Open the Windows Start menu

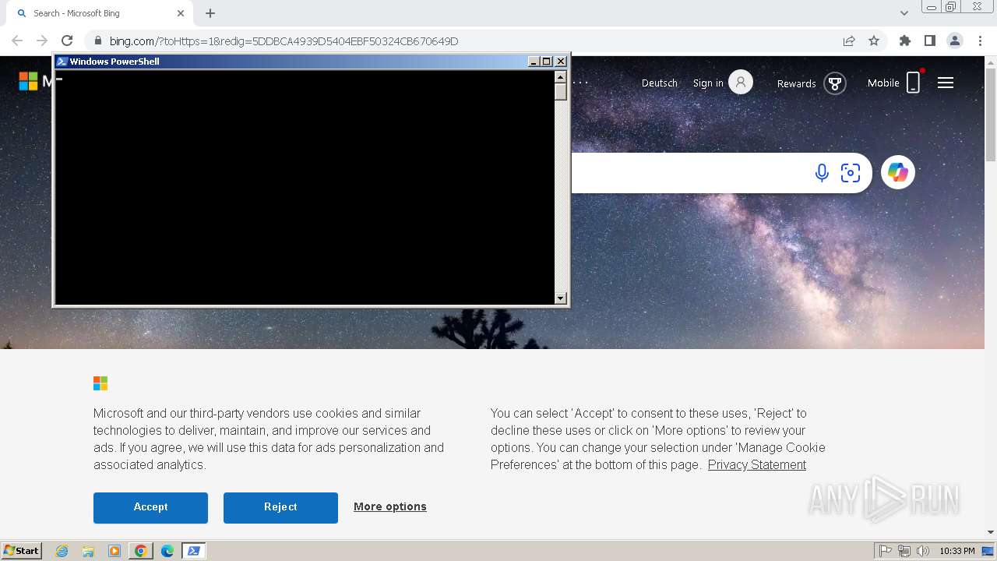[22, 551]
